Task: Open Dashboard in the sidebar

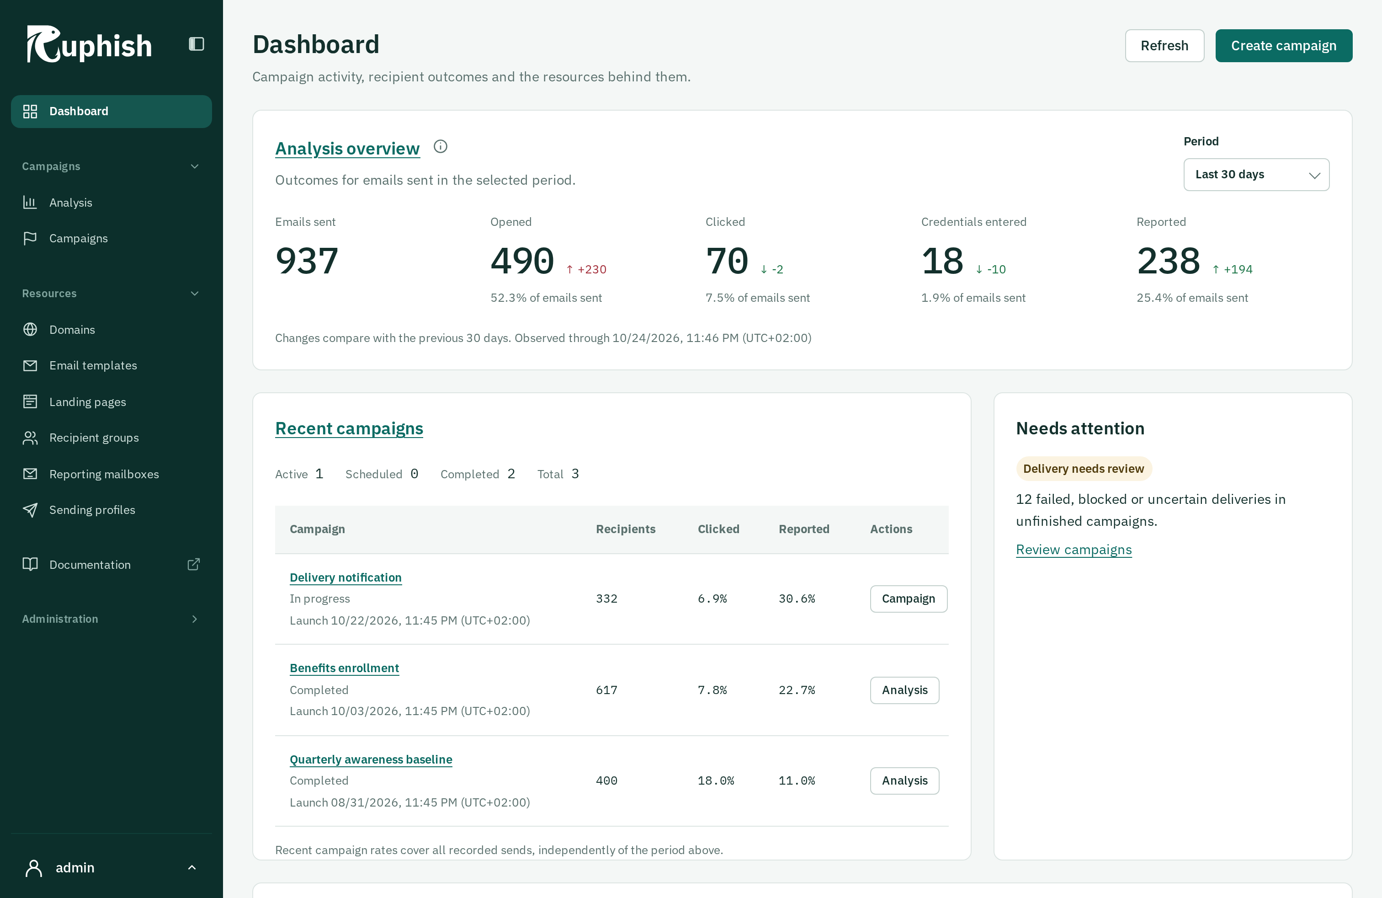Action: tap(112, 112)
